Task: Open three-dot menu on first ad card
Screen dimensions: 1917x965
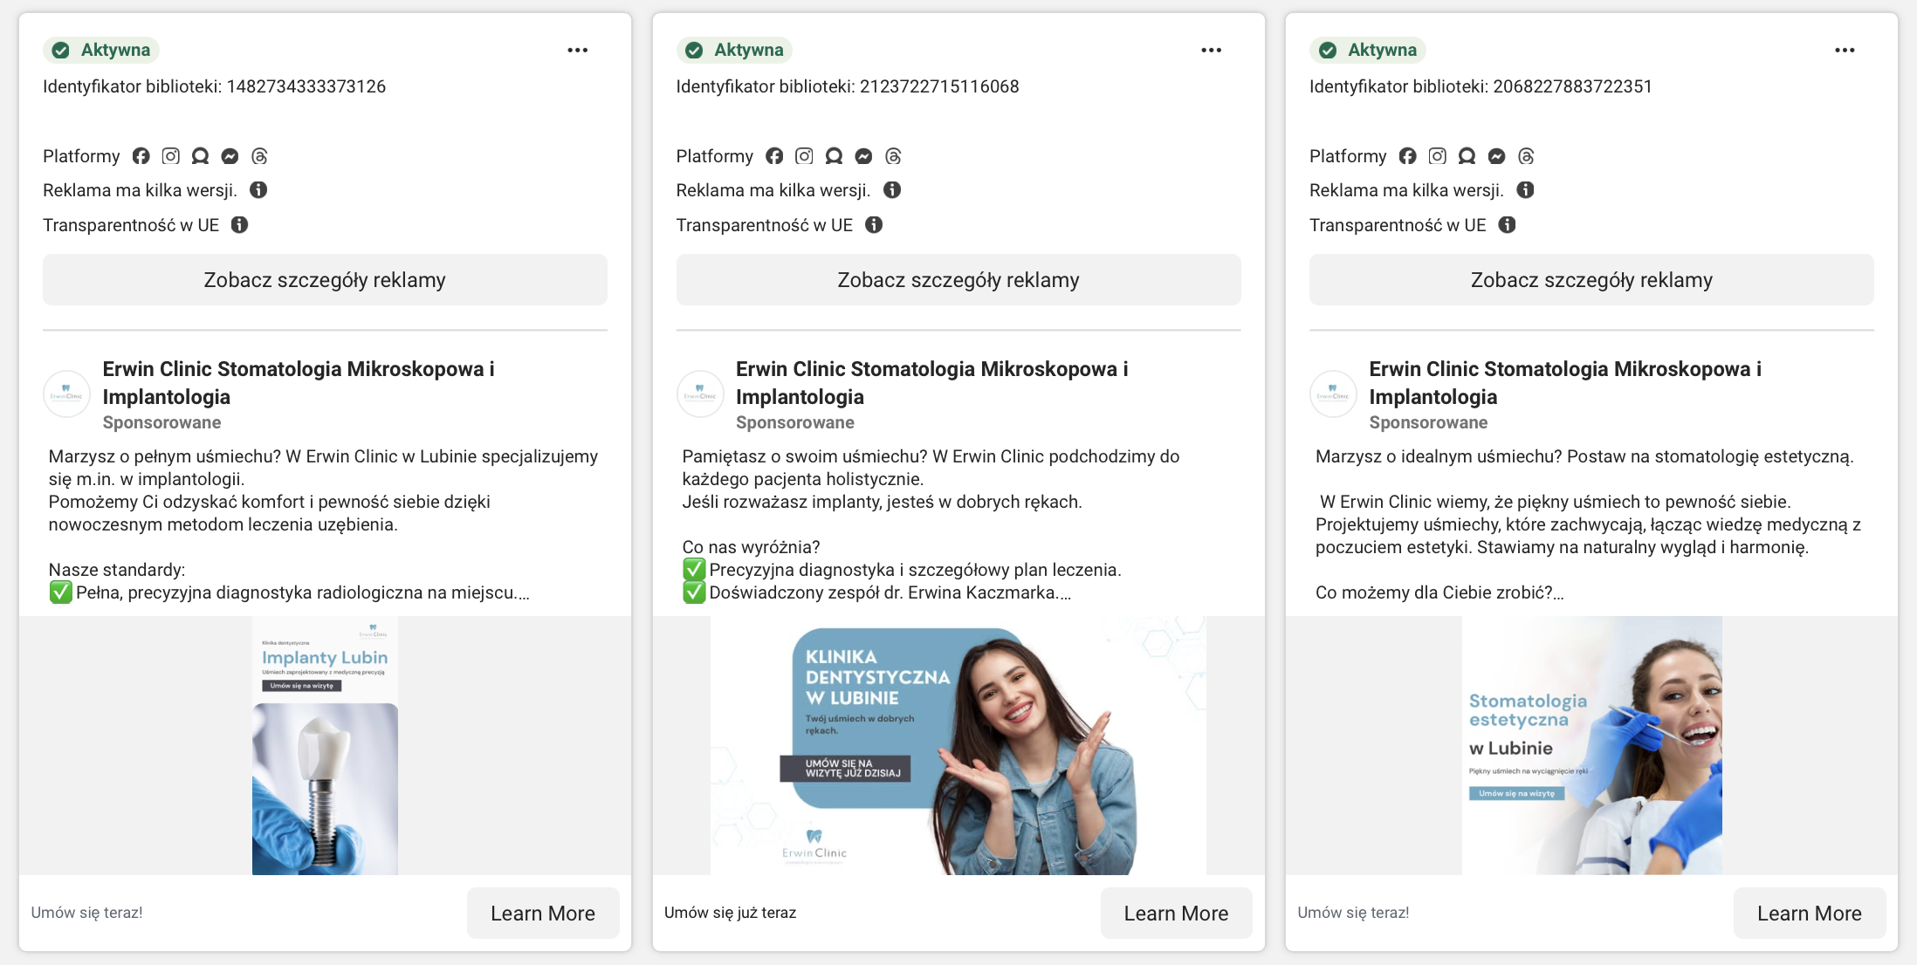Action: [x=577, y=50]
